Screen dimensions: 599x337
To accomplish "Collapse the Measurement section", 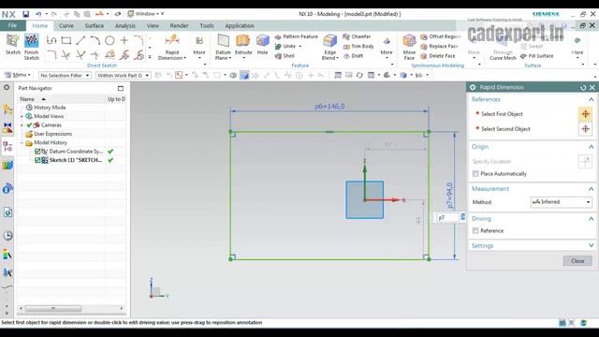I will [x=591, y=189].
